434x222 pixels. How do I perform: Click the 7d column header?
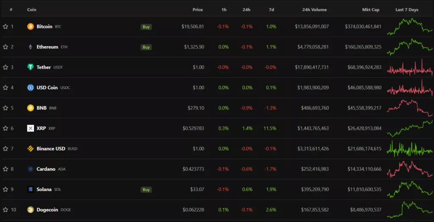click(x=271, y=10)
